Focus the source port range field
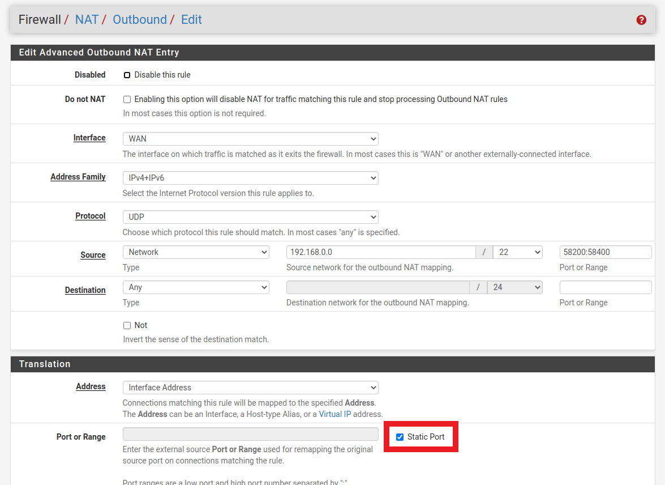Screen dimensions: 665x485 [x=605, y=252]
